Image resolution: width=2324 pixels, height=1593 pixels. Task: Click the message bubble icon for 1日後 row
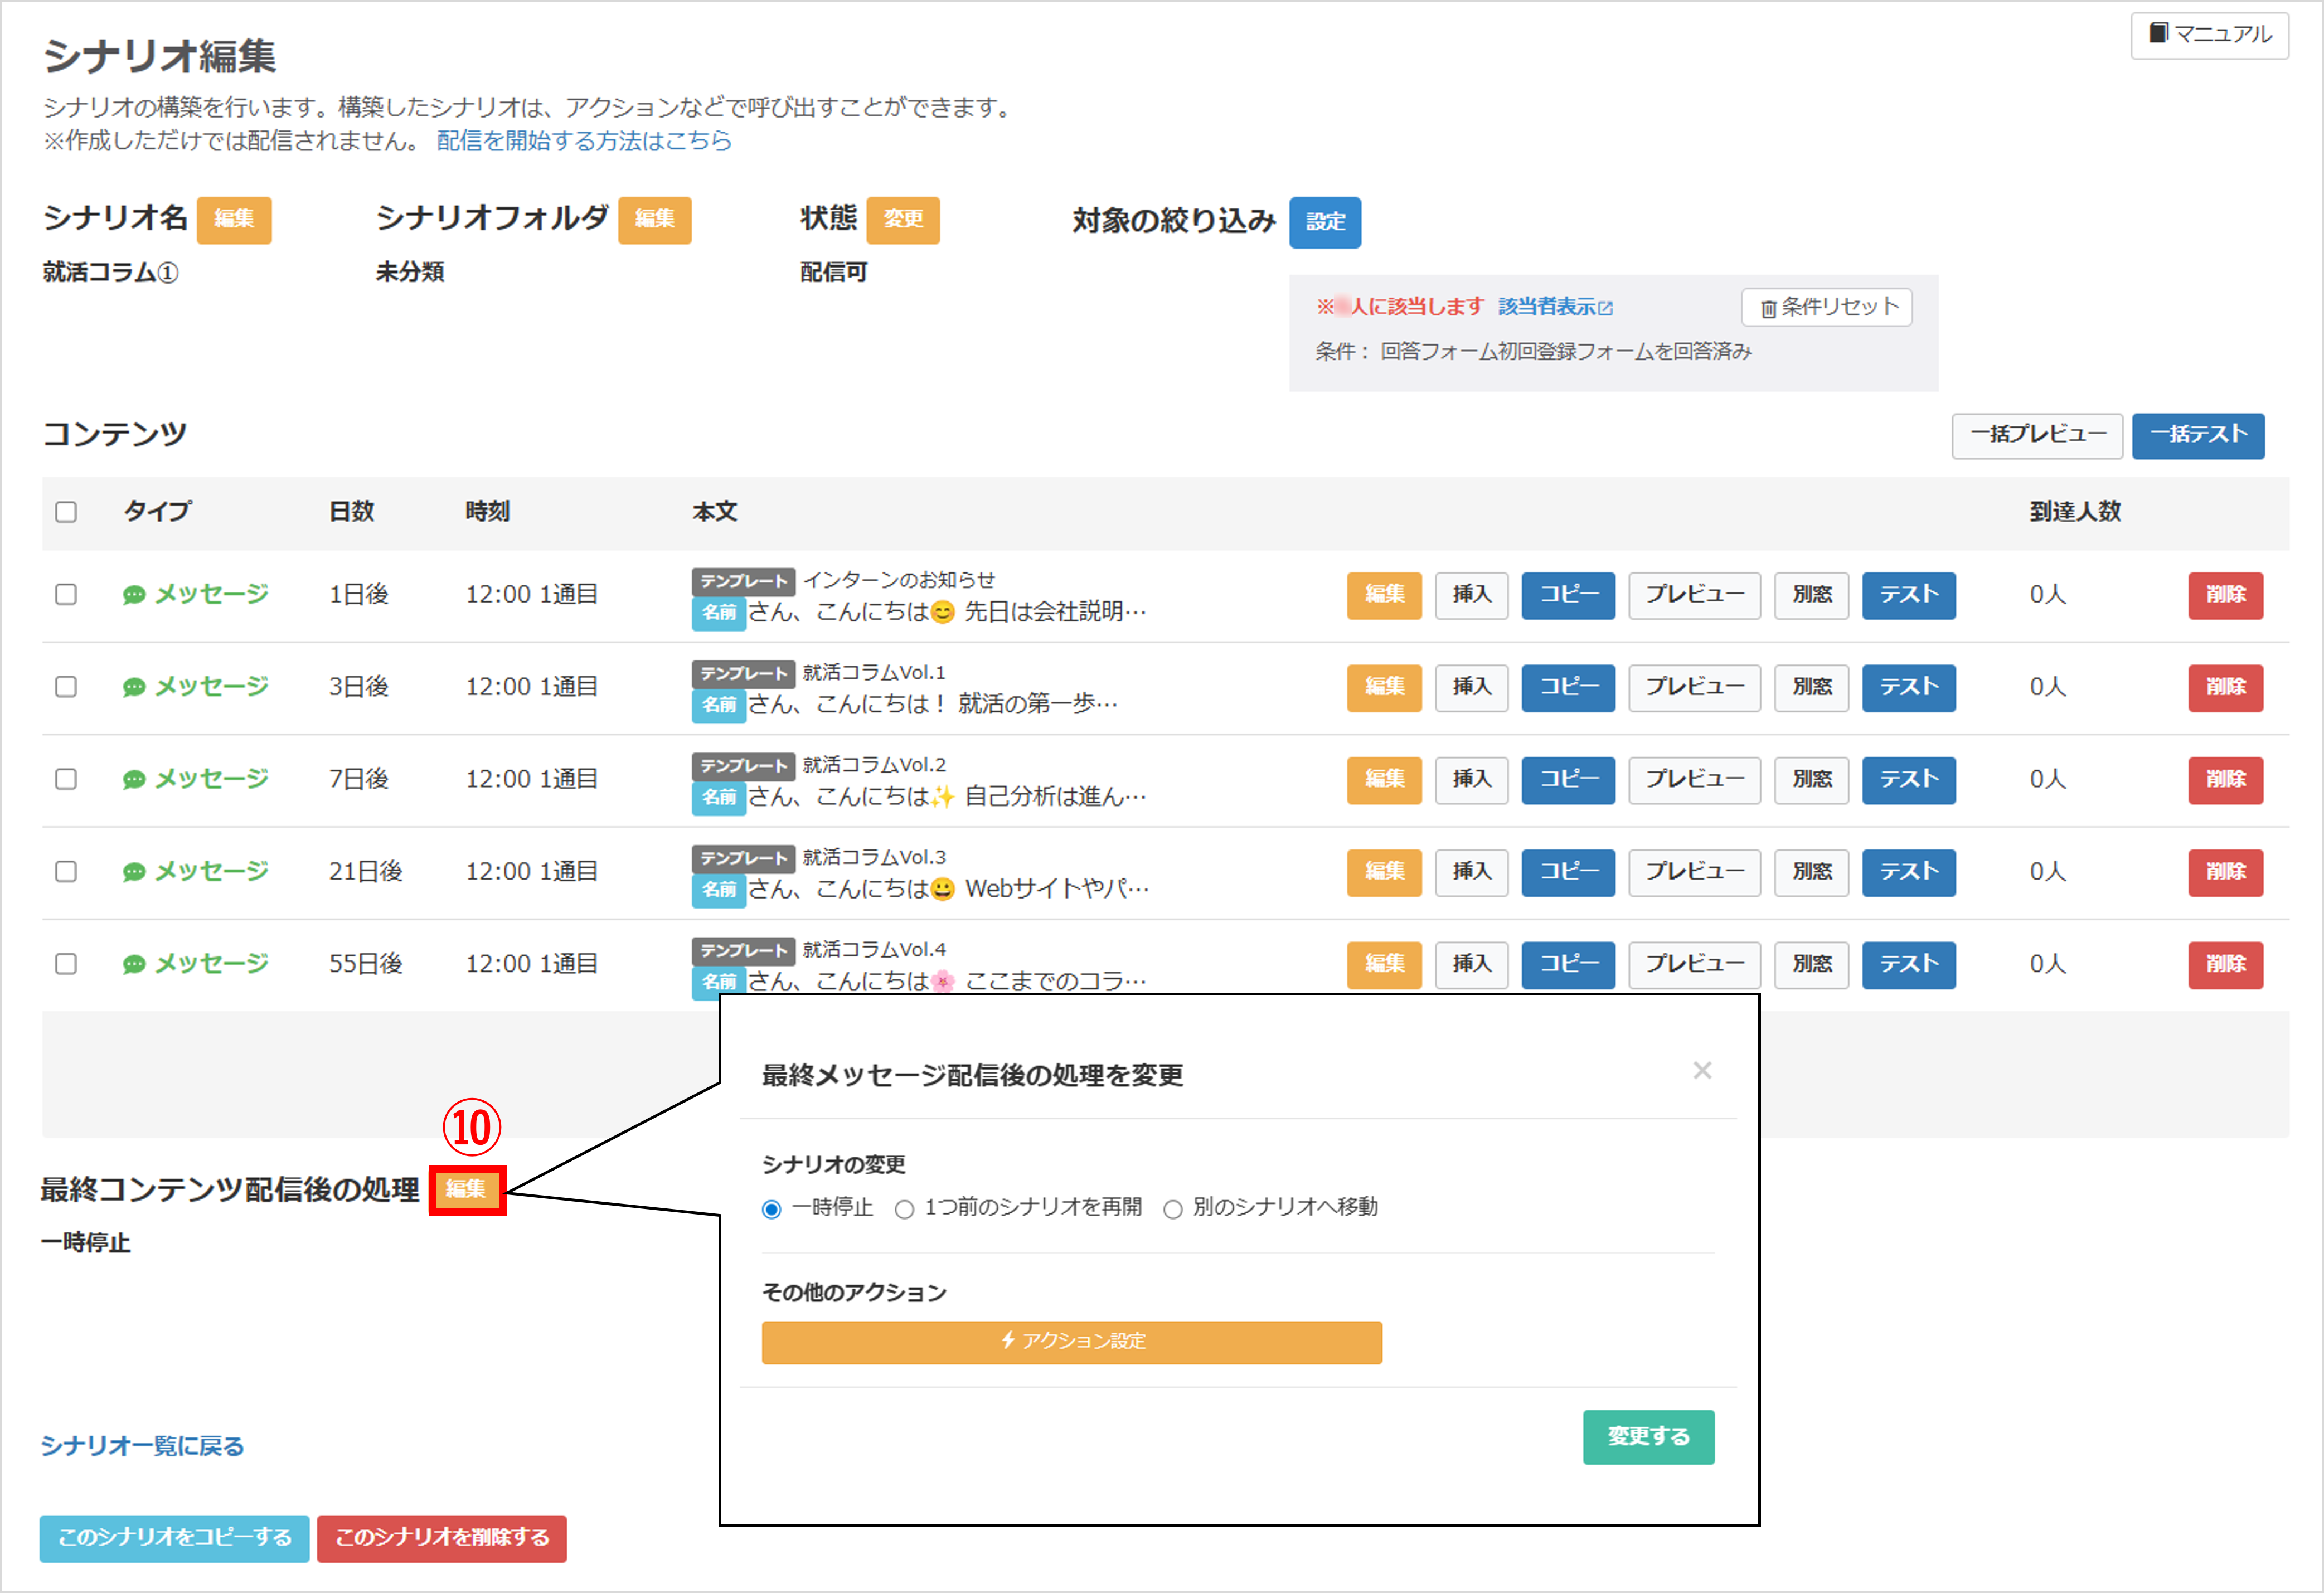[x=133, y=596]
